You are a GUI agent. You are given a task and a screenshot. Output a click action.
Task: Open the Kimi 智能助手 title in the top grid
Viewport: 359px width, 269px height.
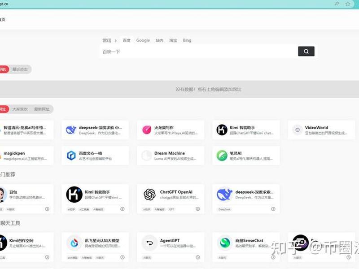(x=242, y=128)
